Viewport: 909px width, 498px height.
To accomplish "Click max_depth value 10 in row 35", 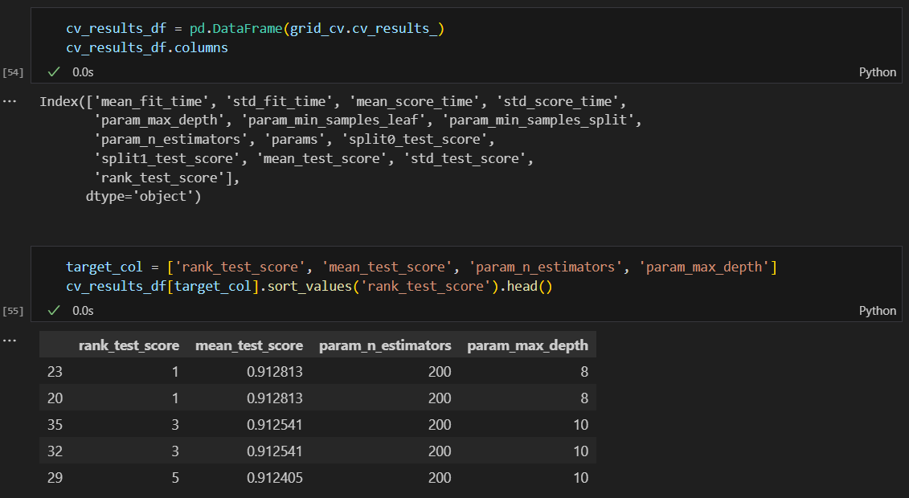I will [x=581, y=425].
